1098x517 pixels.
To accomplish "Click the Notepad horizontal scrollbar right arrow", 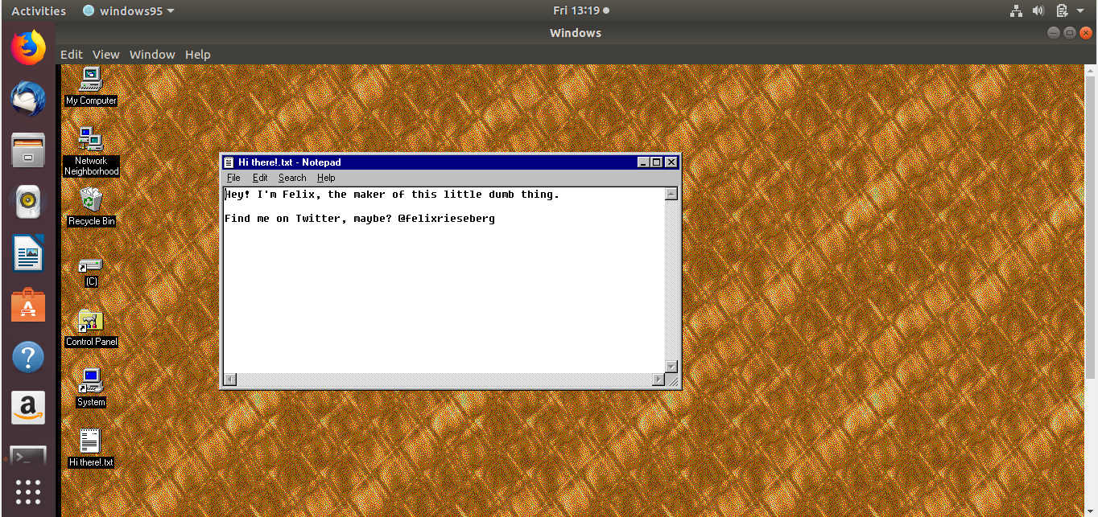I will pos(659,379).
